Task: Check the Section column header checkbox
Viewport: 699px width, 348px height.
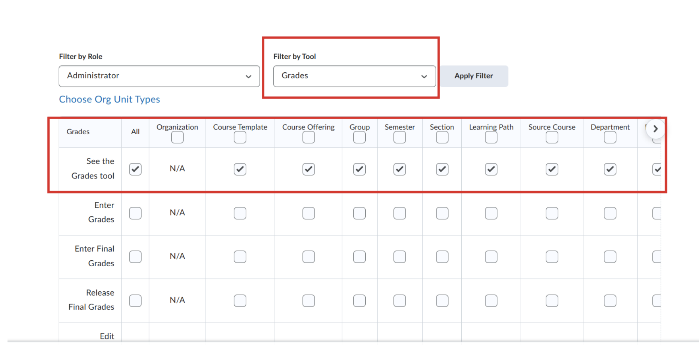Action: (x=442, y=138)
